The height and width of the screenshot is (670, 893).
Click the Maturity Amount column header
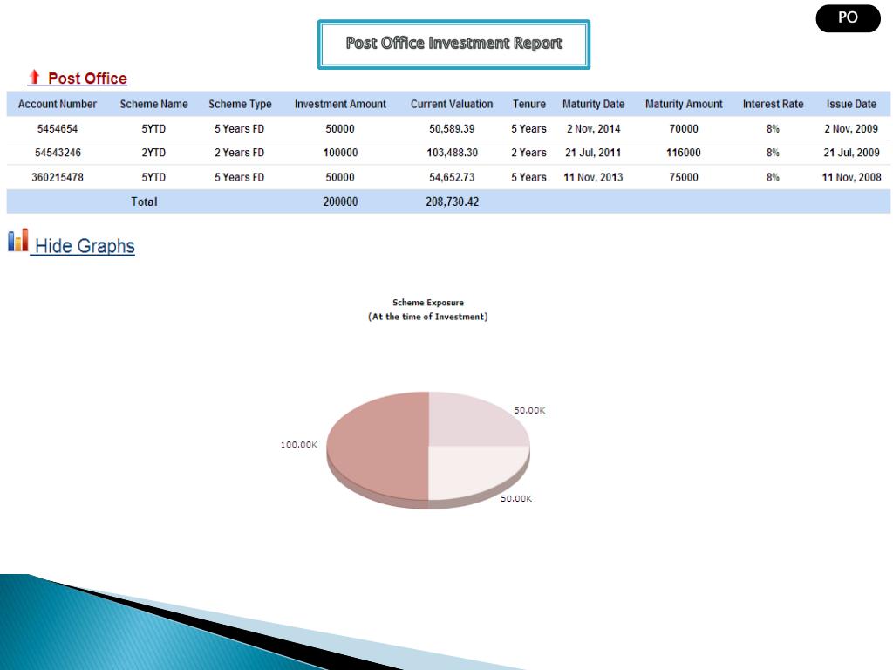684,105
